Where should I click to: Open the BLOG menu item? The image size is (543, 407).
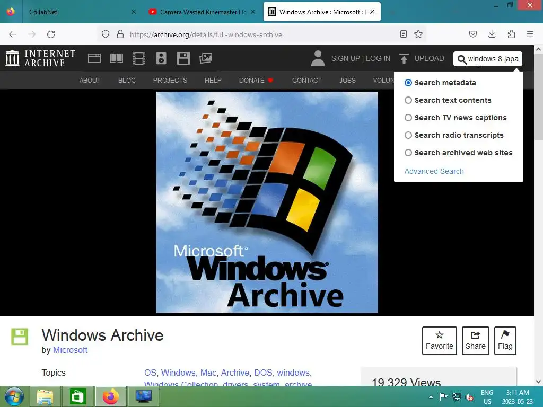[x=127, y=81]
